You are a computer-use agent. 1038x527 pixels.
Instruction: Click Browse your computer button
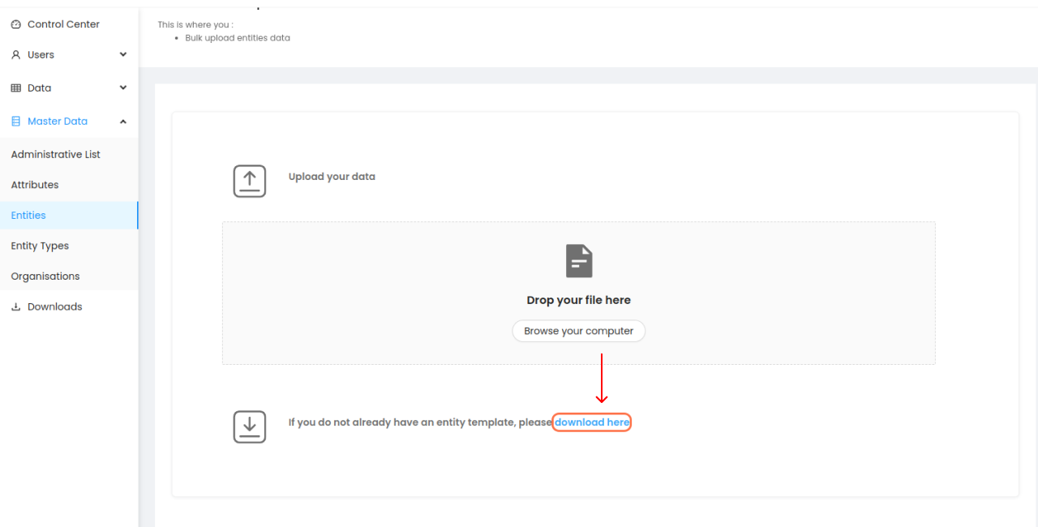579,331
